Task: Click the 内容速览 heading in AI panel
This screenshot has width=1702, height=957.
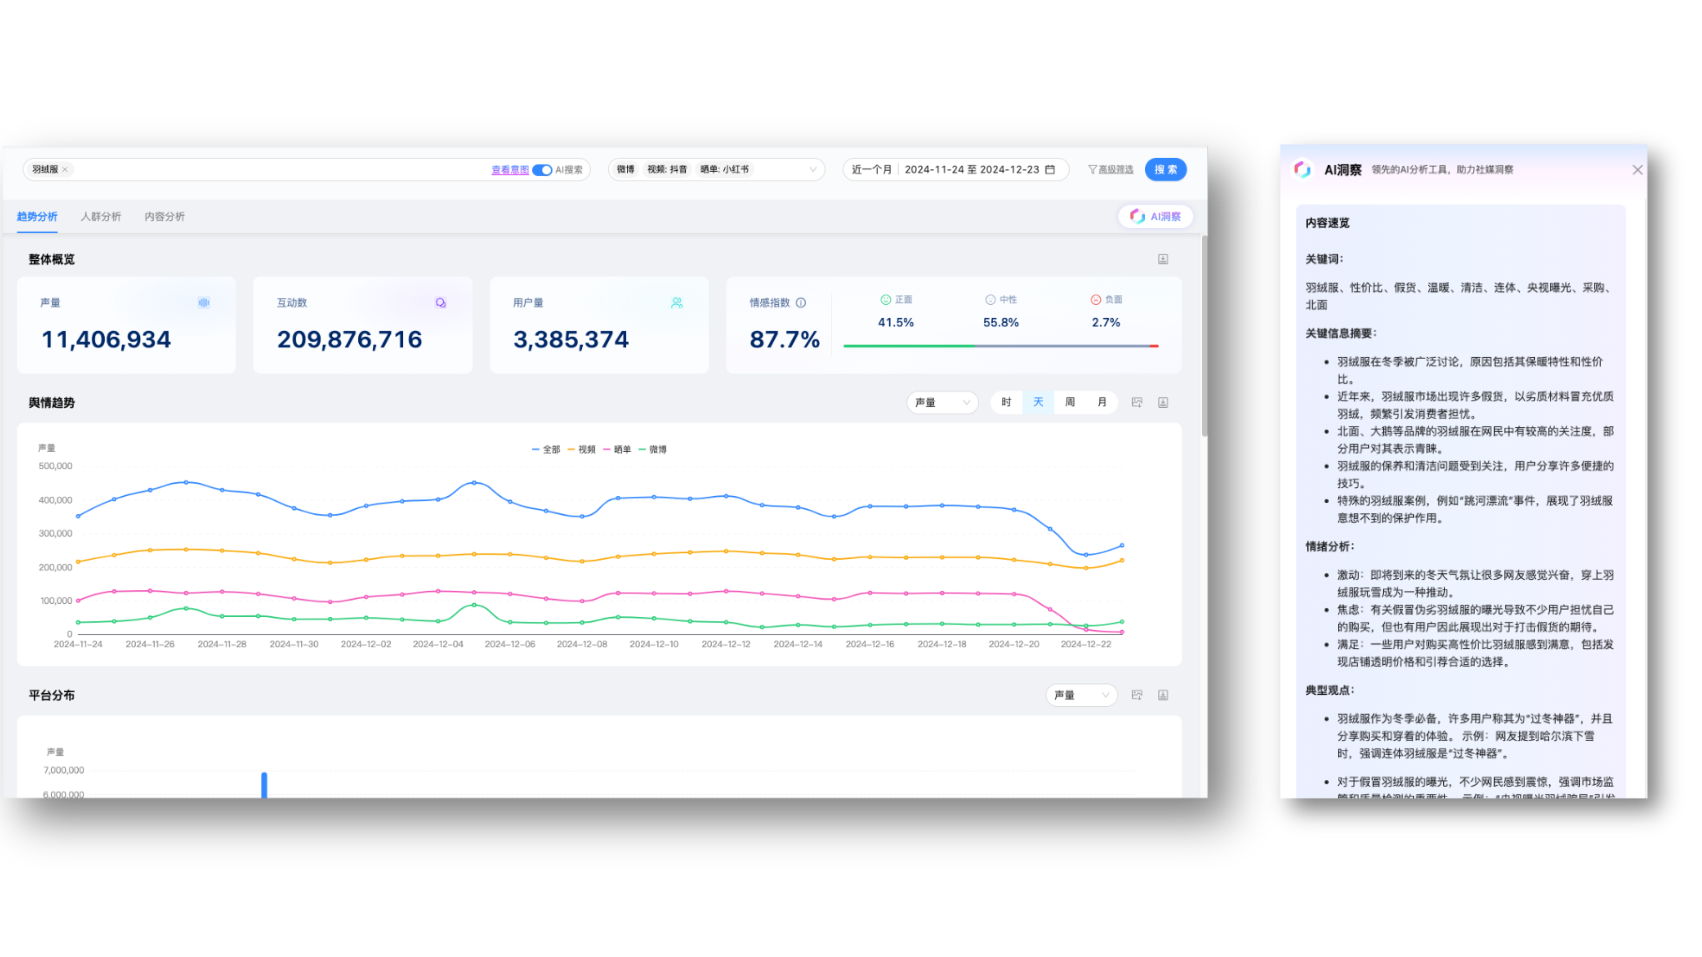Action: click(1327, 223)
